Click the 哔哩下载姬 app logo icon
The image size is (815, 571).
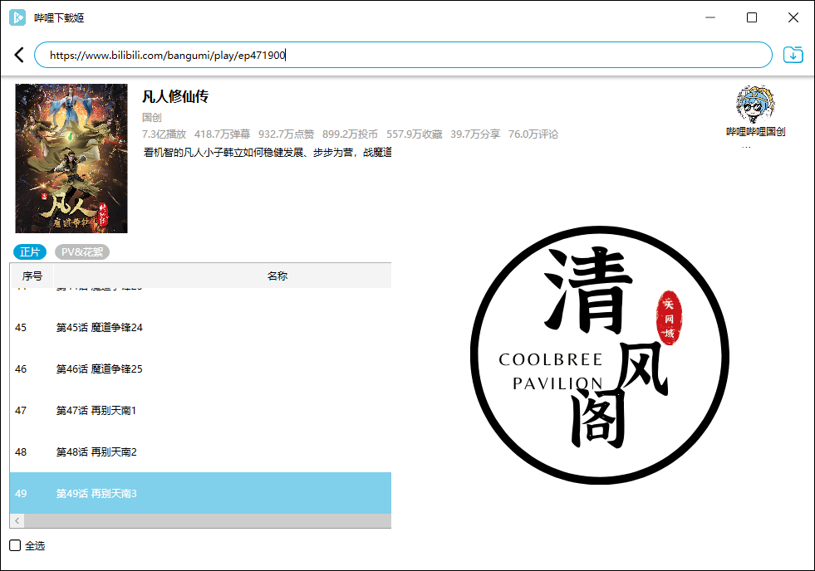pos(17,17)
